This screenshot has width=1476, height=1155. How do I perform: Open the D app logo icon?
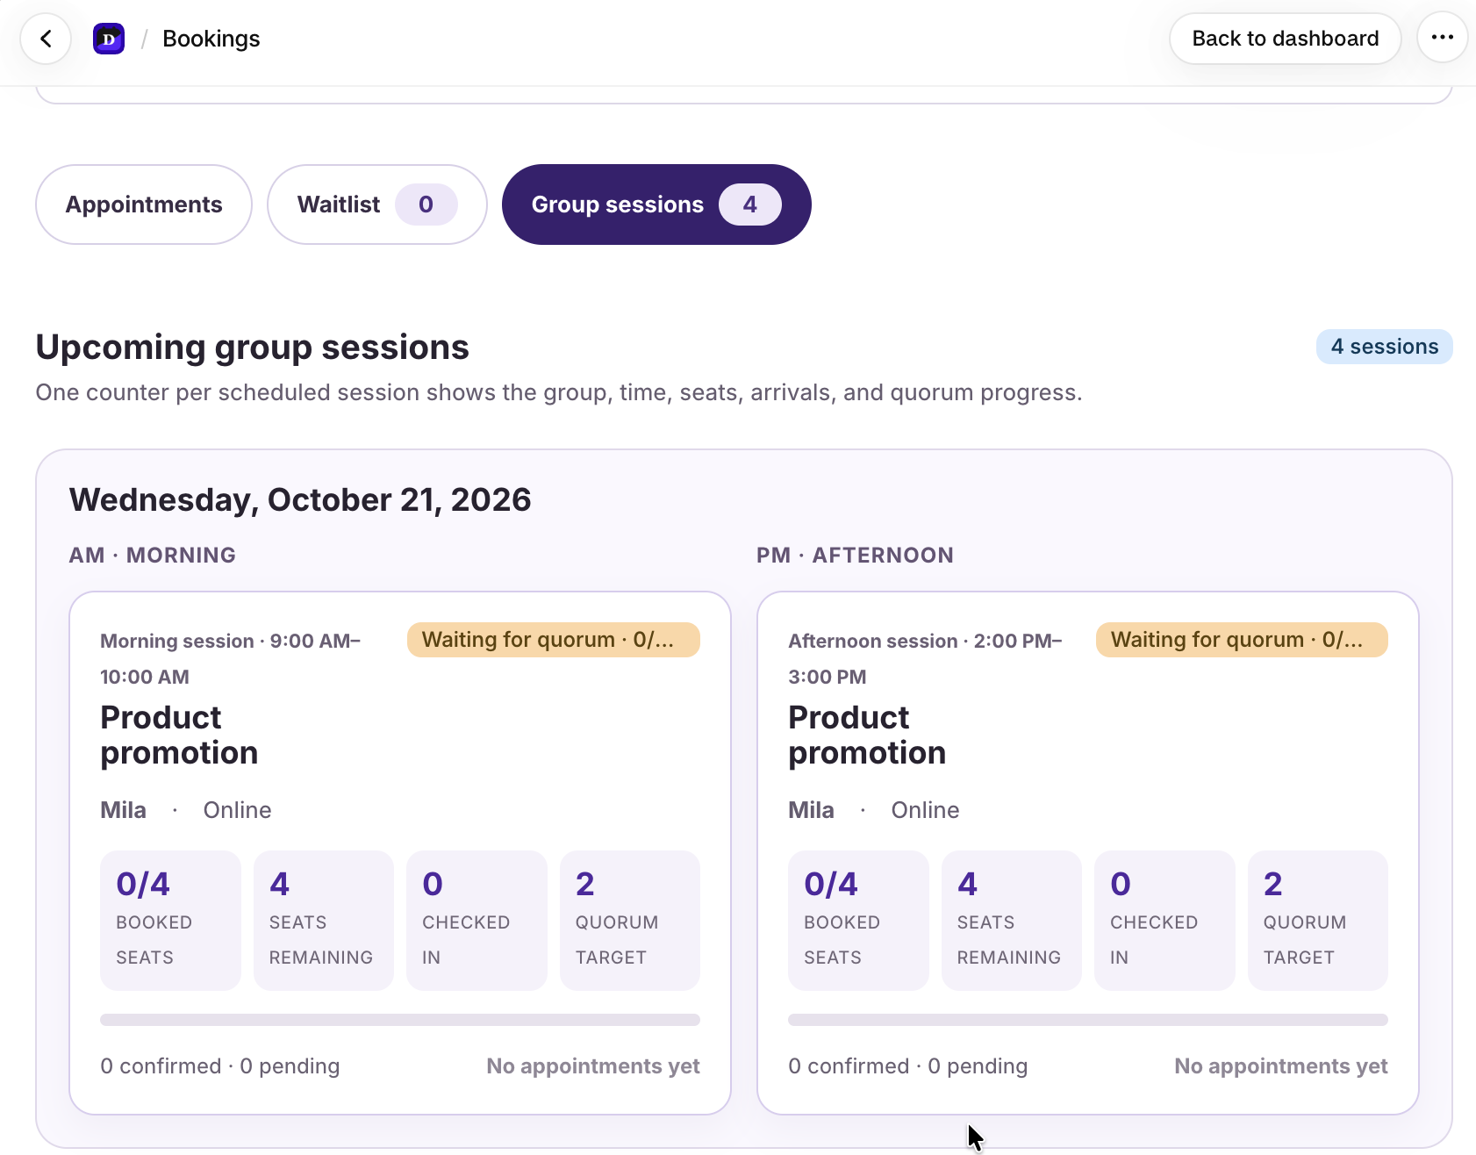pos(109,39)
